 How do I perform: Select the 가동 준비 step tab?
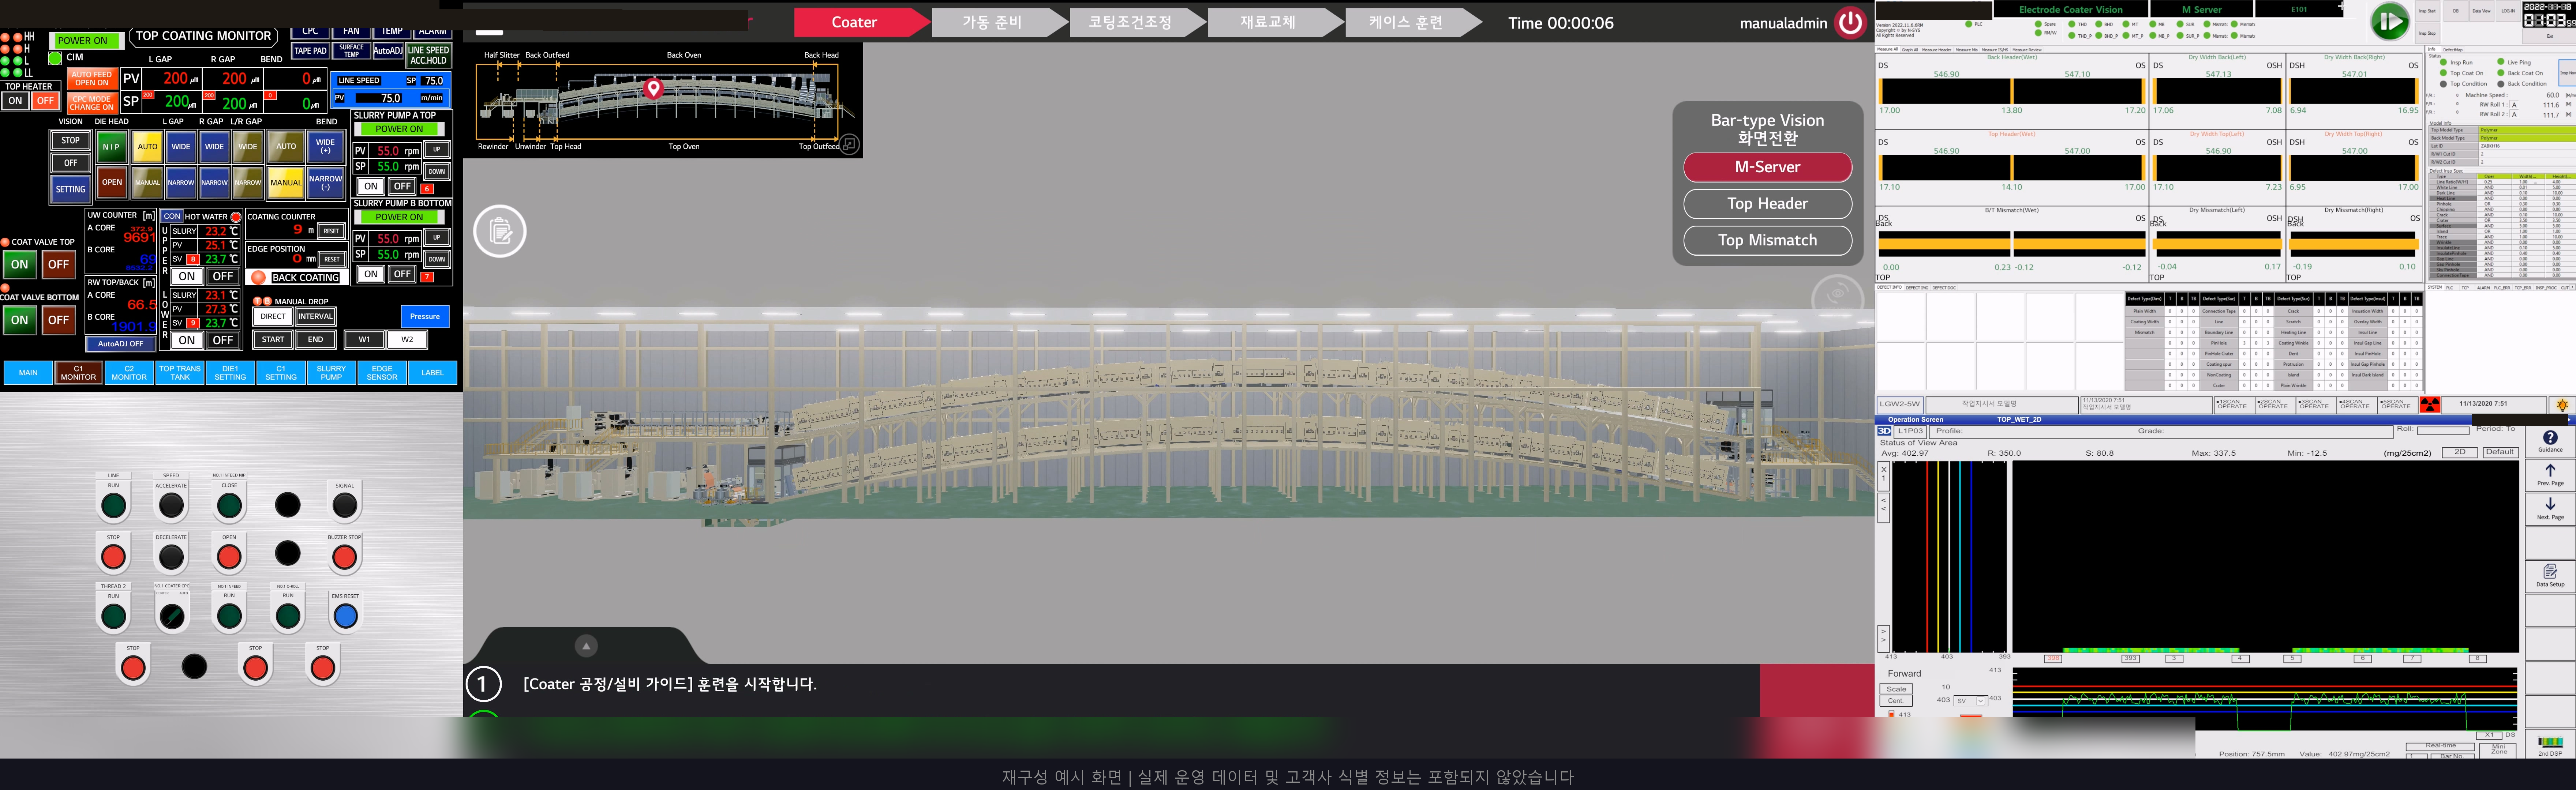[x=992, y=22]
